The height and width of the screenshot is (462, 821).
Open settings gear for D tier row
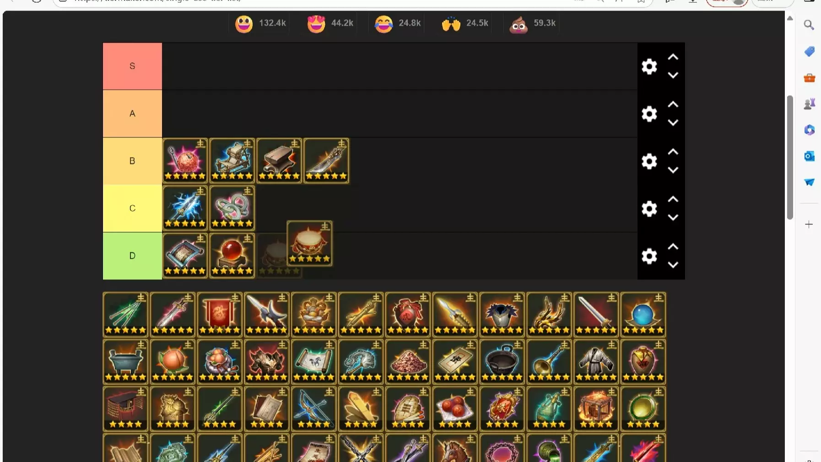coord(649,256)
